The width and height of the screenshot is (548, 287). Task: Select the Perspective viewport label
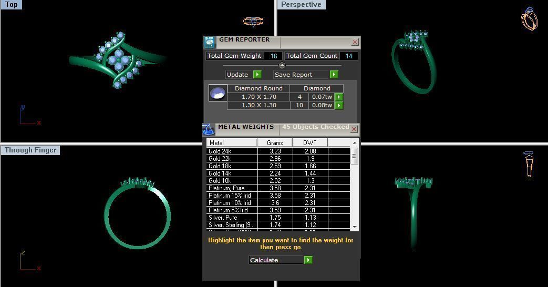(301, 5)
